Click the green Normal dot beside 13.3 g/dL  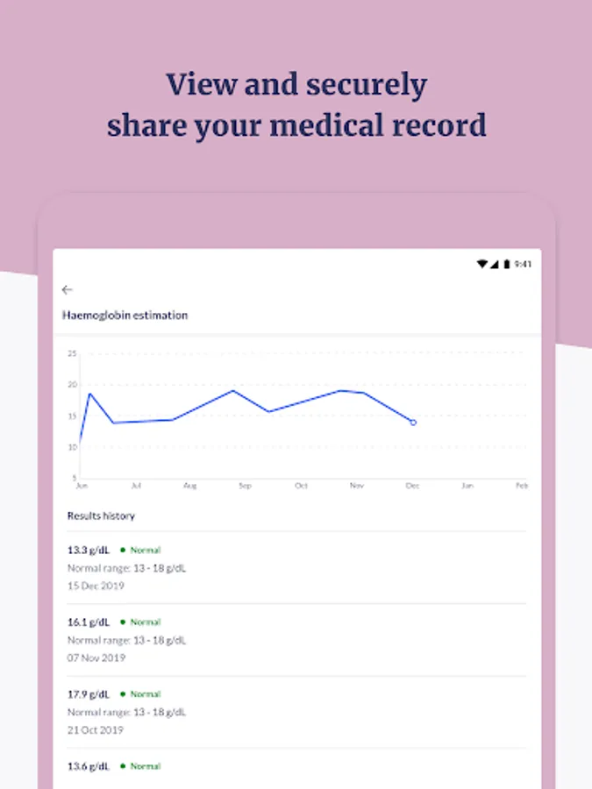pyautogui.click(x=123, y=551)
